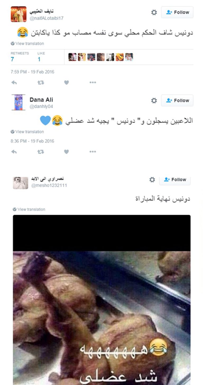View translation of mesho1232111's tweet

pyautogui.click(x=29, y=209)
